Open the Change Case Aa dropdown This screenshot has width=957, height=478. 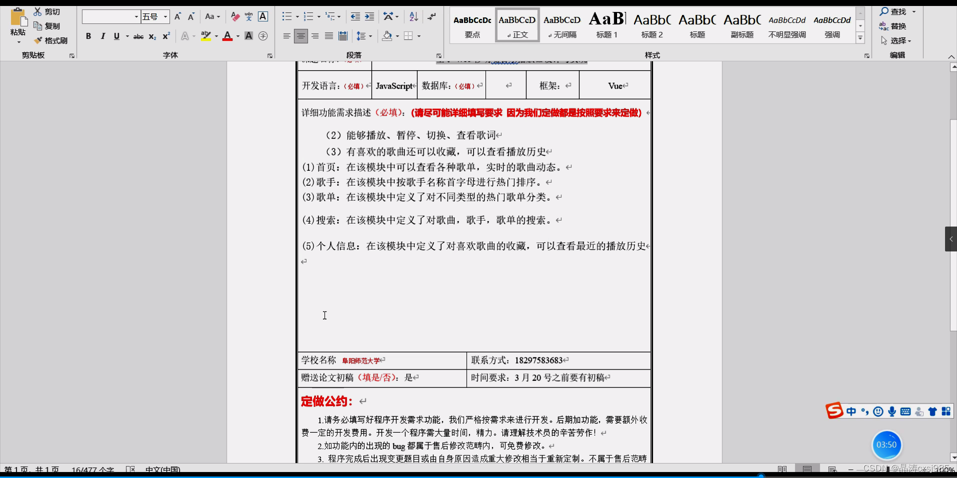pos(212,17)
